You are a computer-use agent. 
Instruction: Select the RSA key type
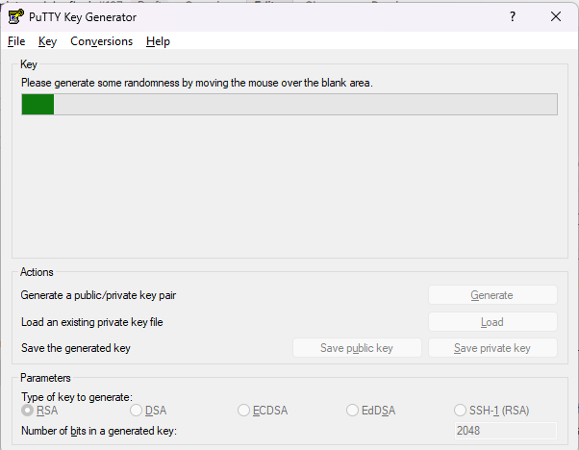28,411
